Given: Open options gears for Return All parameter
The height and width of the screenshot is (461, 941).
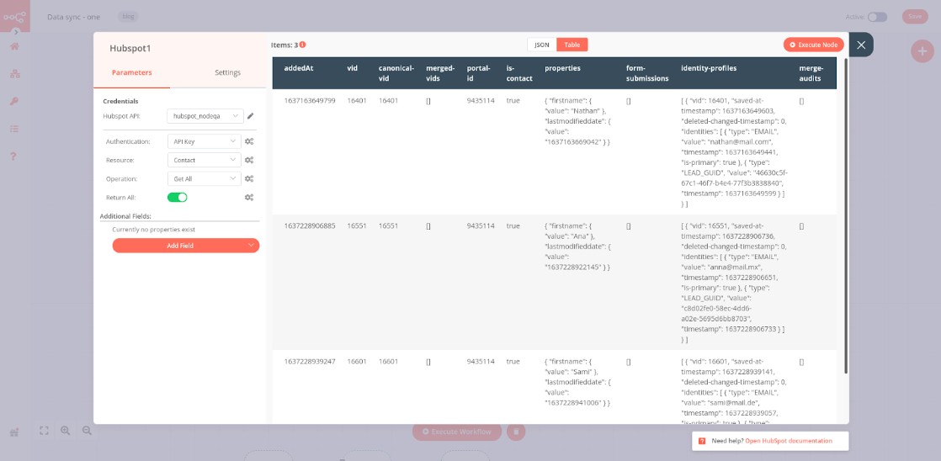Looking at the screenshot, I should click(249, 197).
